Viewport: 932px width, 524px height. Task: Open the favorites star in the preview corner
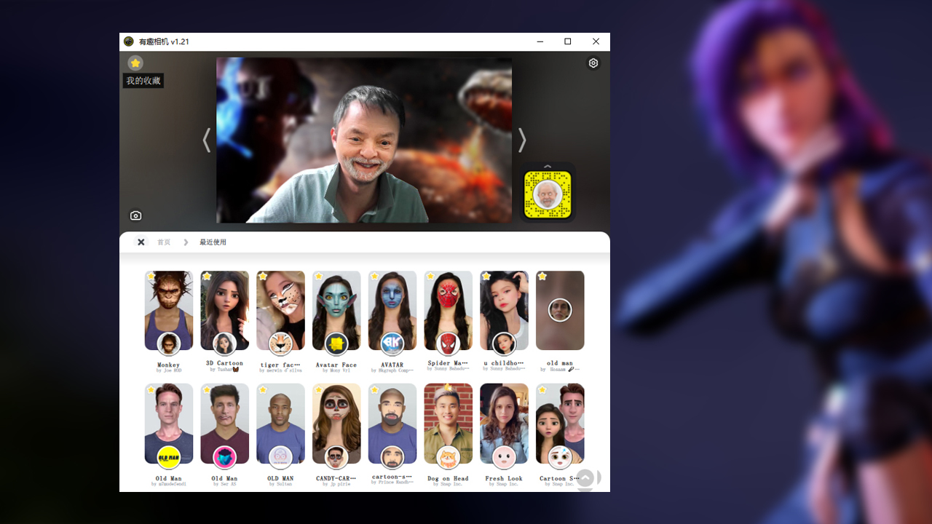pos(135,63)
